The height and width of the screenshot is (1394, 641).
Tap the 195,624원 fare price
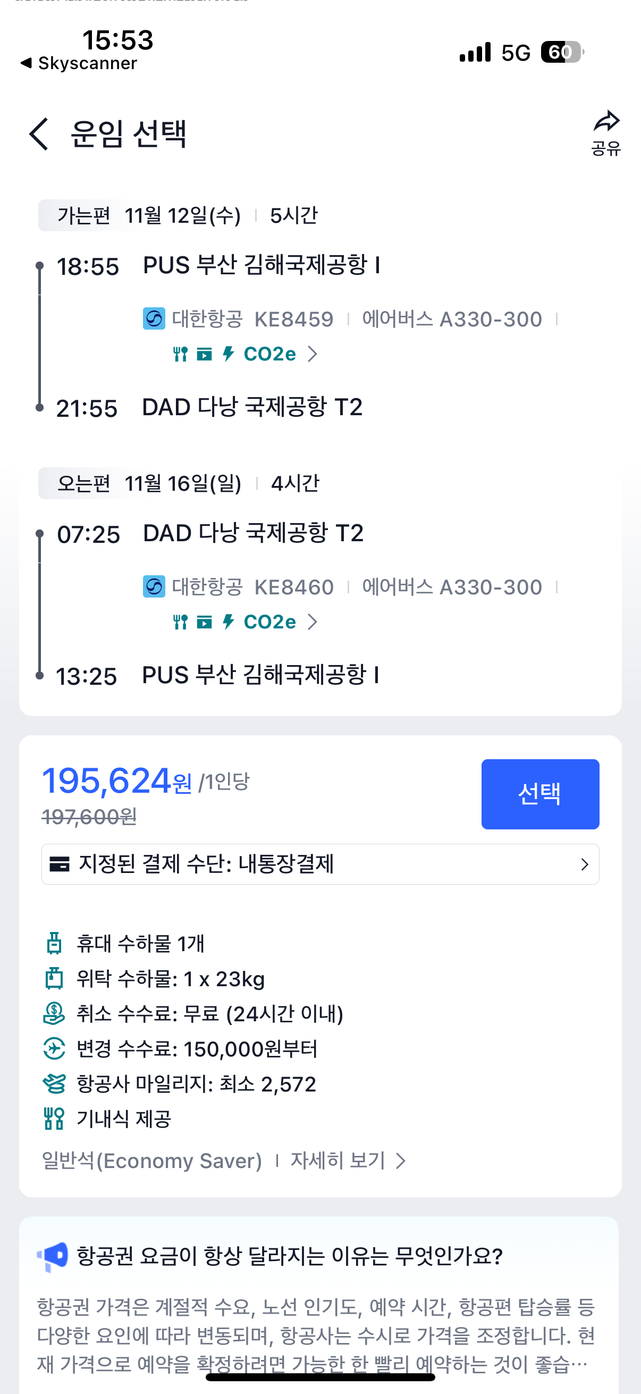point(116,782)
